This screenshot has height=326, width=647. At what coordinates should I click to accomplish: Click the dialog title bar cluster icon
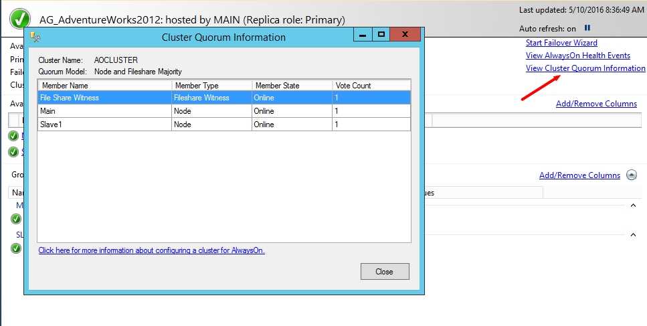[35, 37]
